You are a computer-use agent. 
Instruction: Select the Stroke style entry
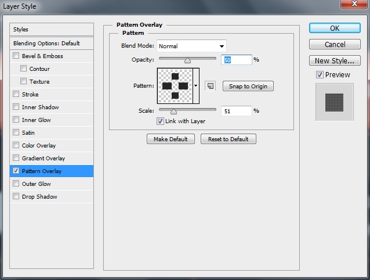coord(30,95)
